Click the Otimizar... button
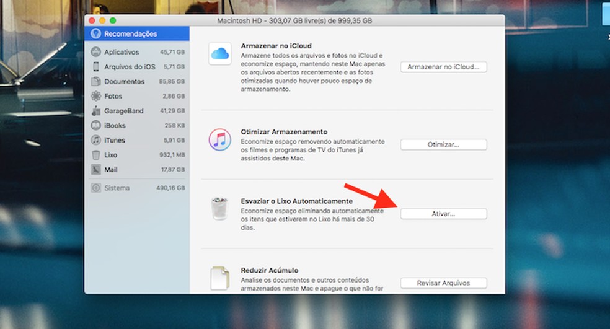Image resolution: width=610 pixels, height=329 pixels. point(443,144)
